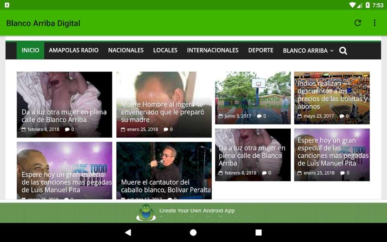Tap calendar icon beside junio 3, 2017
387x242 pixels.
tap(221, 116)
